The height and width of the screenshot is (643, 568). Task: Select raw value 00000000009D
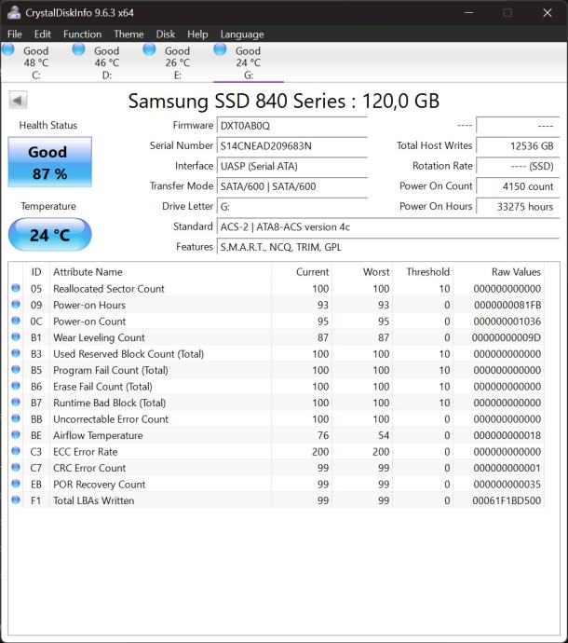(x=507, y=337)
